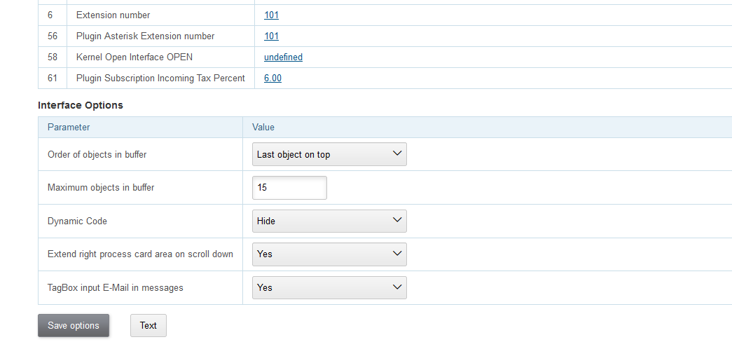This screenshot has height=349, width=732.
Task: Select the Parameter column header
Action: (69, 128)
